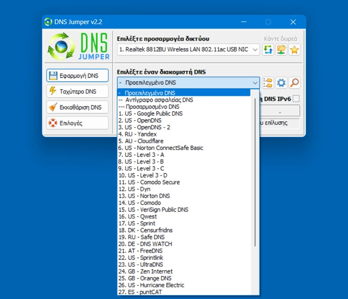
Task: Choose 20. DE - DNS WATCH
Action: click(x=184, y=244)
